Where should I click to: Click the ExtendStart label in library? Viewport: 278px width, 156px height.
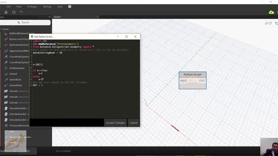[16, 85]
